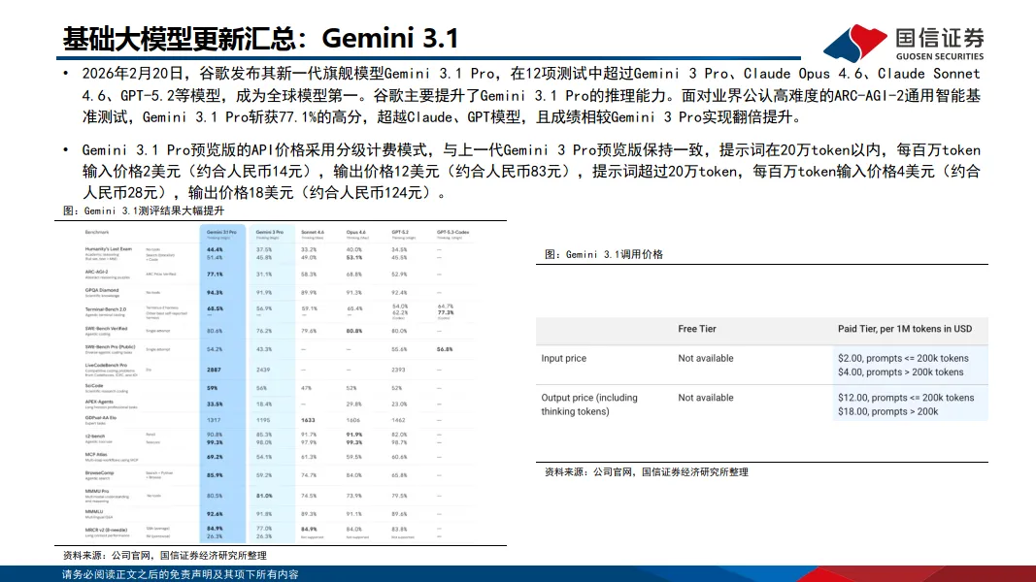Image resolution: width=1036 pixels, height=582 pixels.
Task: Select '$18.00, prompts > 200k'
Action: click(x=888, y=411)
